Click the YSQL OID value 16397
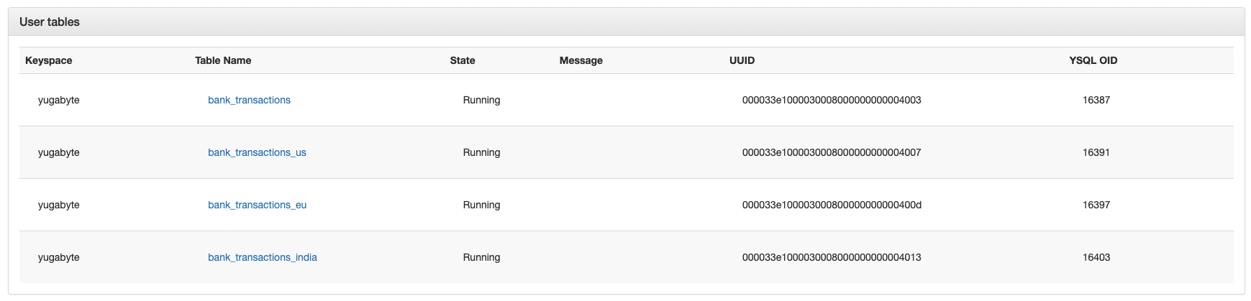 (1096, 205)
